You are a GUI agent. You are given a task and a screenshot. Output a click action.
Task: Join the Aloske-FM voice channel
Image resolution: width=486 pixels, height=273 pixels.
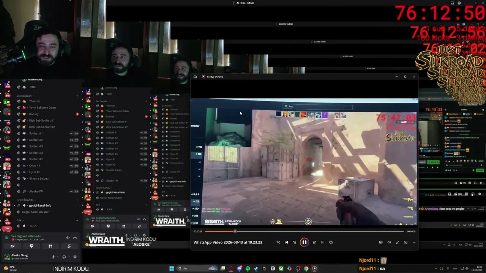click(x=47, y=191)
